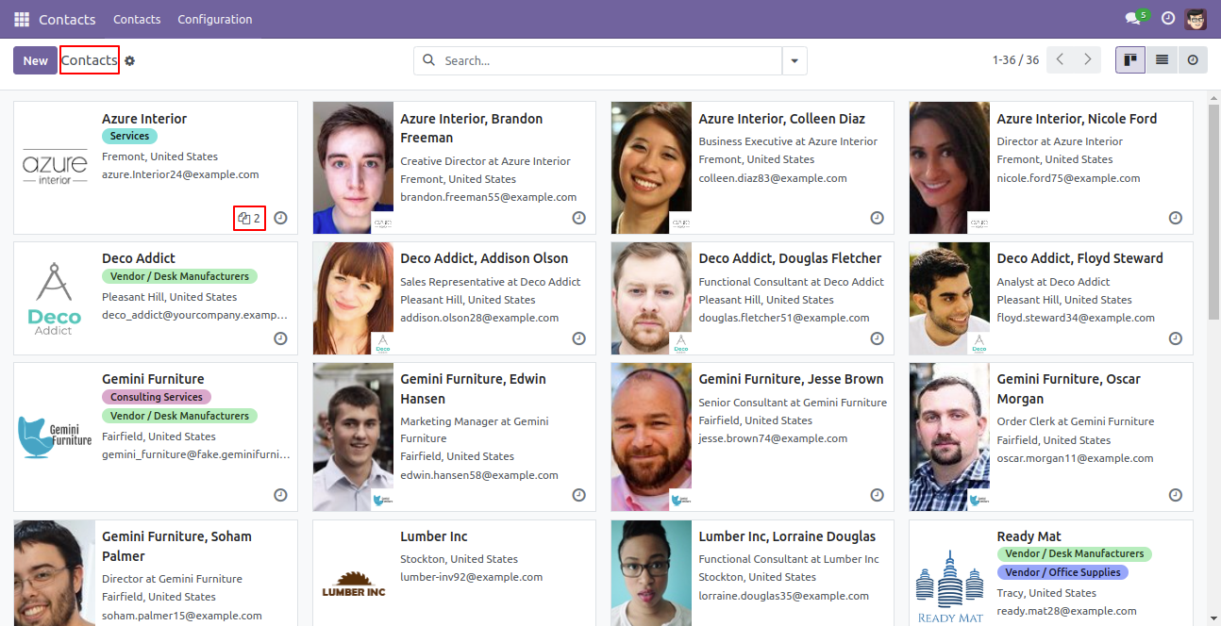Click email 'lumber-inv92@example.com'
The image size is (1221, 626).
tap(472, 577)
